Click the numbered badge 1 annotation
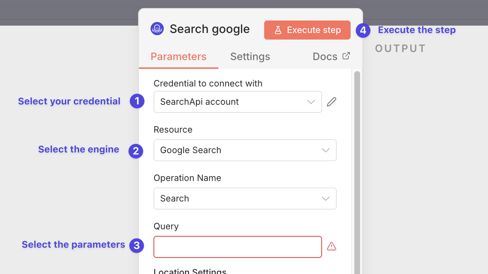 [137, 101]
